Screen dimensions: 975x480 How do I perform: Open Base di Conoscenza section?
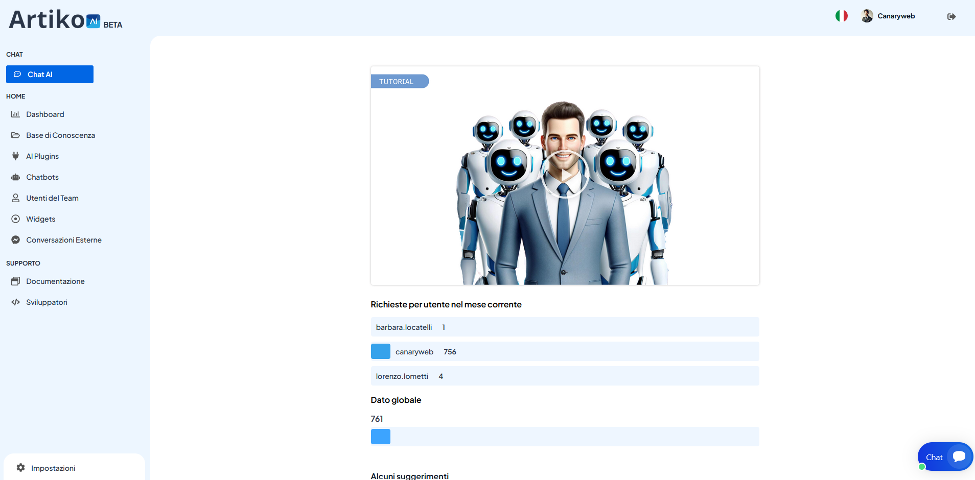60,135
